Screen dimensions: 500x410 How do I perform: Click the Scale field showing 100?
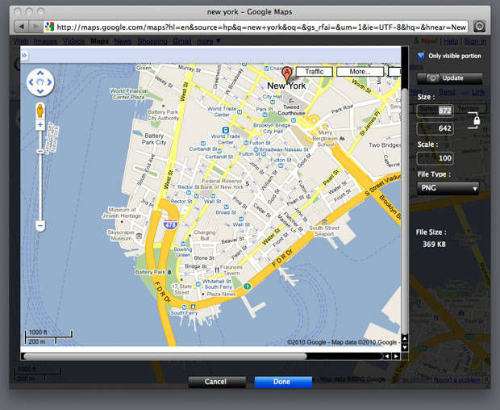click(445, 158)
